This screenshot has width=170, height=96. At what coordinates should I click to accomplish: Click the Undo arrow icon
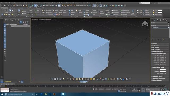[2, 6]
